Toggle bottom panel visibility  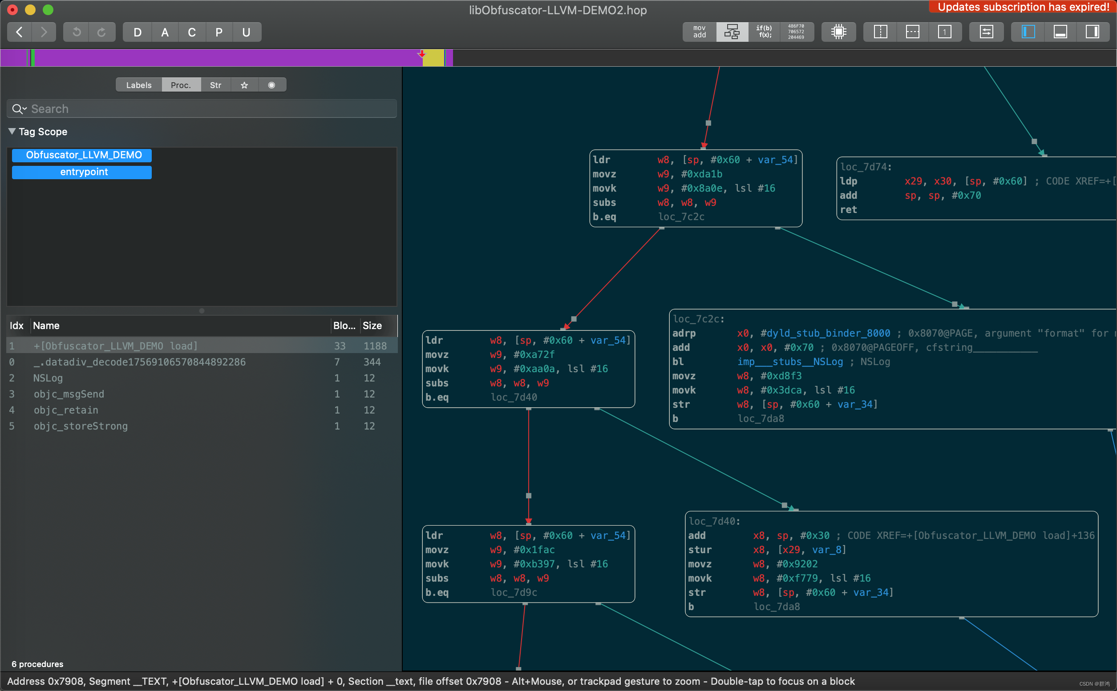coord(1060,32)
